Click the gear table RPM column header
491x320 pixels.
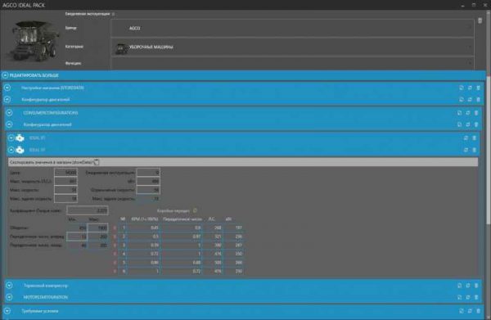click(144, 219)
